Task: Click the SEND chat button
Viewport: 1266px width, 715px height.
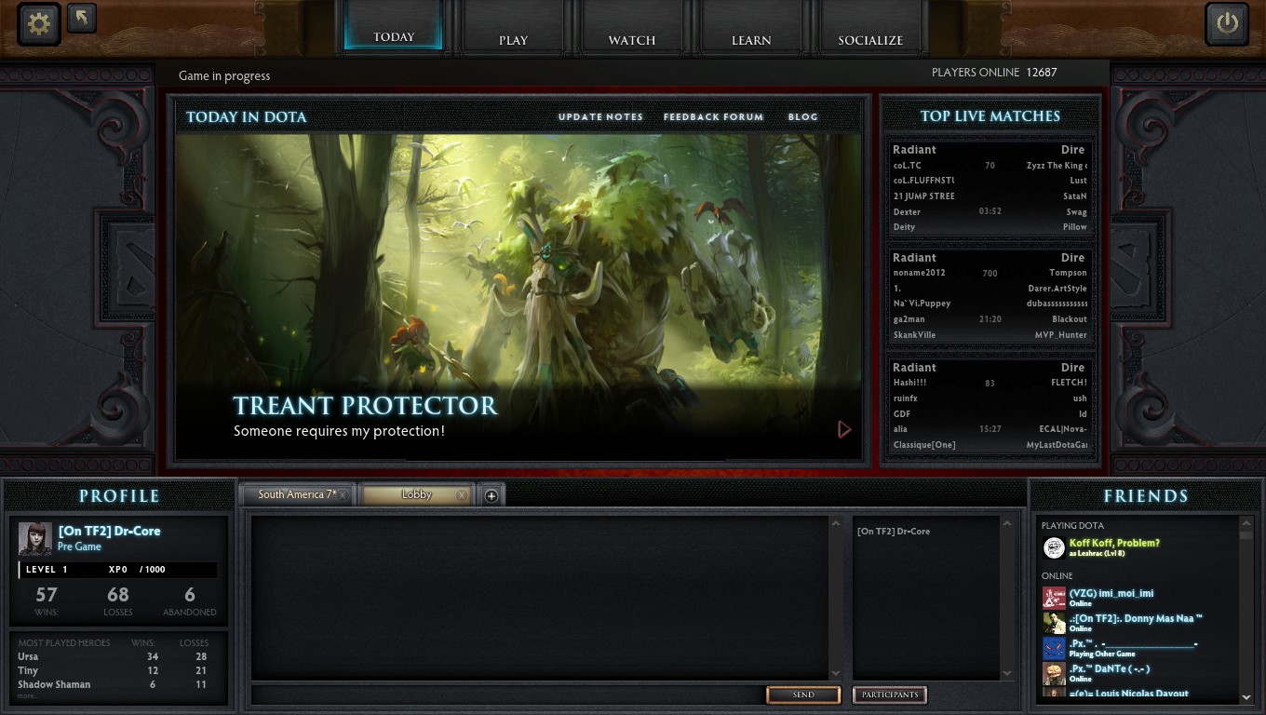Action: coord(803,695)
